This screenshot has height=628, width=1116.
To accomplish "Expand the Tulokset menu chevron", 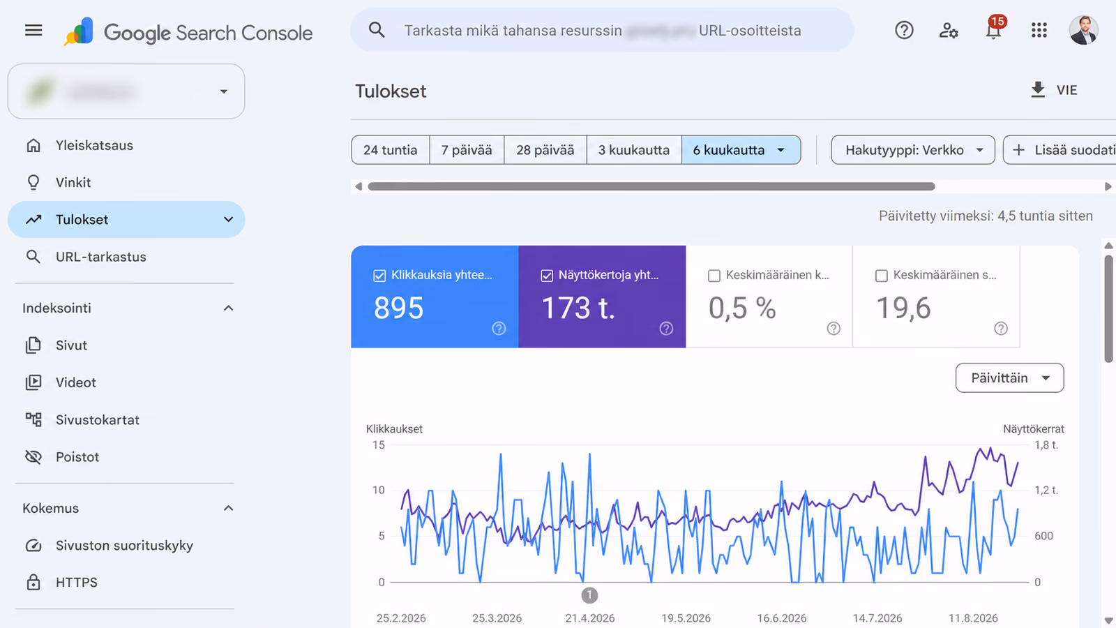I will point(228,220).
